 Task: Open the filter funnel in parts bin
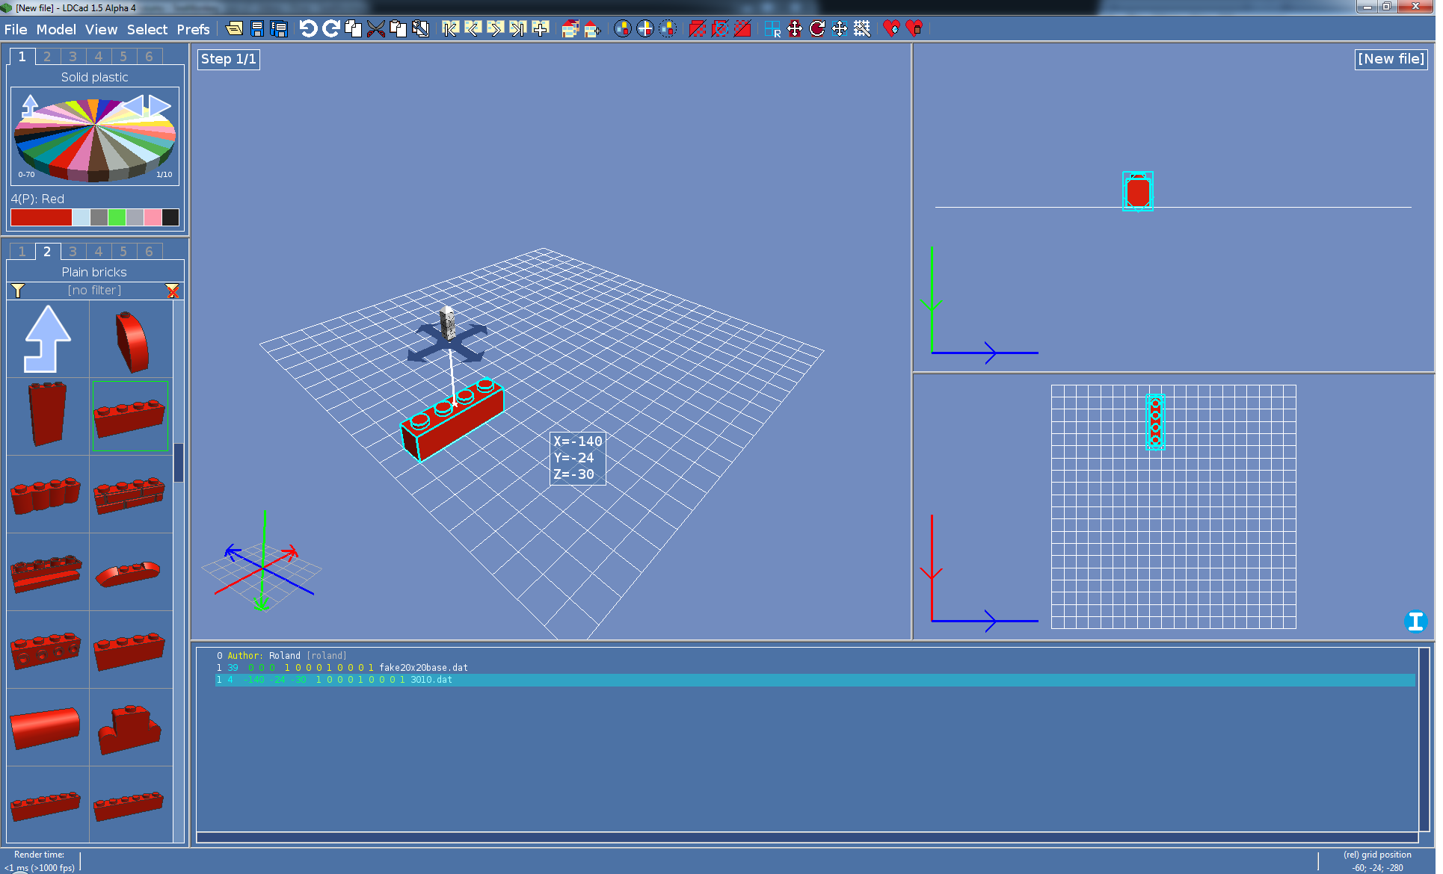18,291
